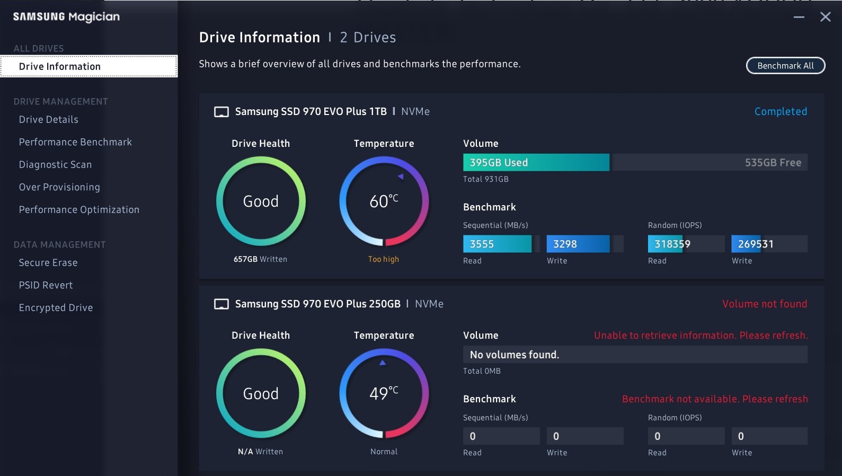Click the Volume not found status
Viewport: 842px width, 476px height.
click(765, 304)
